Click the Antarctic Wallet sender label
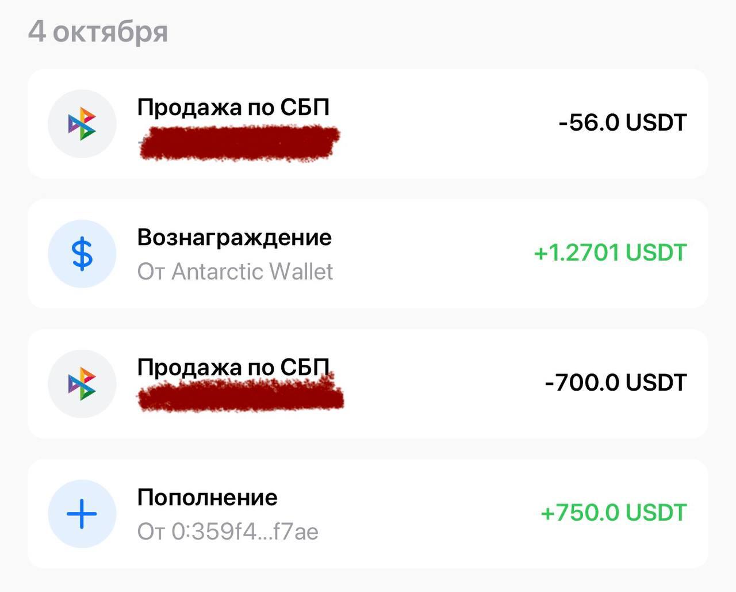This screenshot has width=736, height=592. tap(235, 272)
